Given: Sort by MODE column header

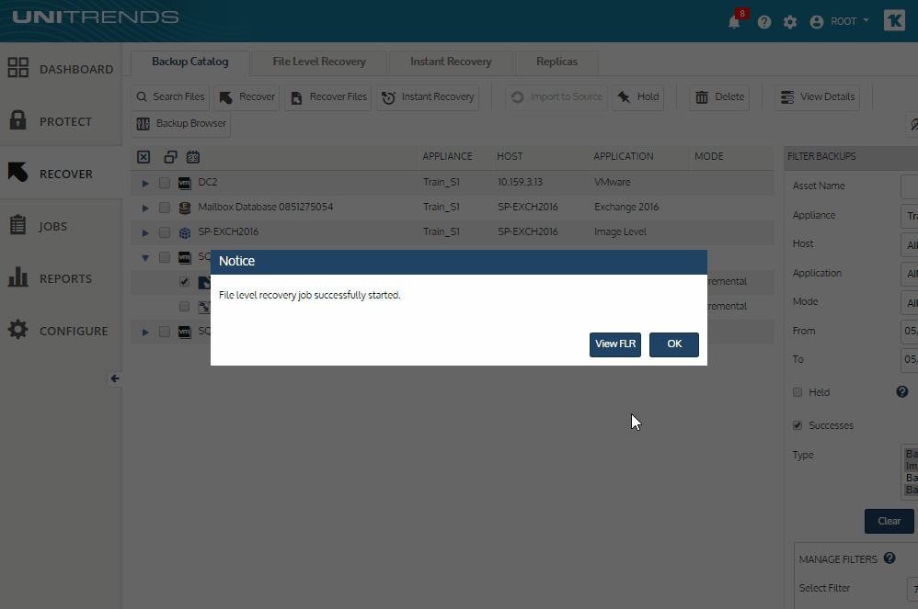Looking at the screenshot, I should pyautogui.click(x=709, y=157).
